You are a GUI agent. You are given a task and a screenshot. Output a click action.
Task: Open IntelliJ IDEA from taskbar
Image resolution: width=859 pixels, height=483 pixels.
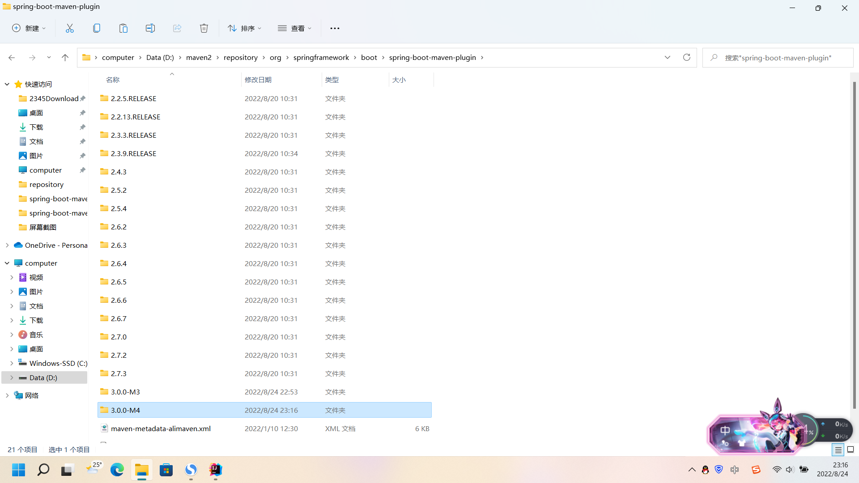tap(216, 470)
